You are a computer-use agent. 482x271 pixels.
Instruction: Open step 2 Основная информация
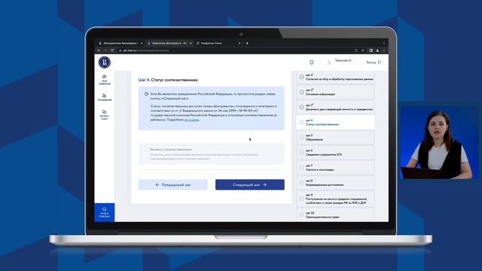[x=335, y=92]
